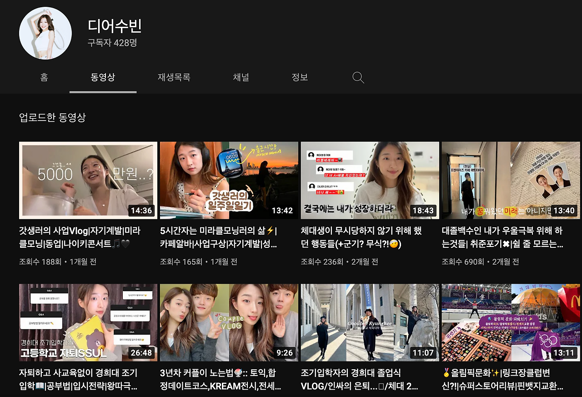
Task: Switch to the 재생목록 tab
Action: (173, 77)
